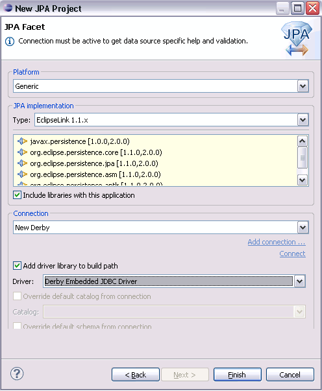Click the Connect link
Image resolution: width=322 pixels, height=391 pixels.
coord(292,254)
